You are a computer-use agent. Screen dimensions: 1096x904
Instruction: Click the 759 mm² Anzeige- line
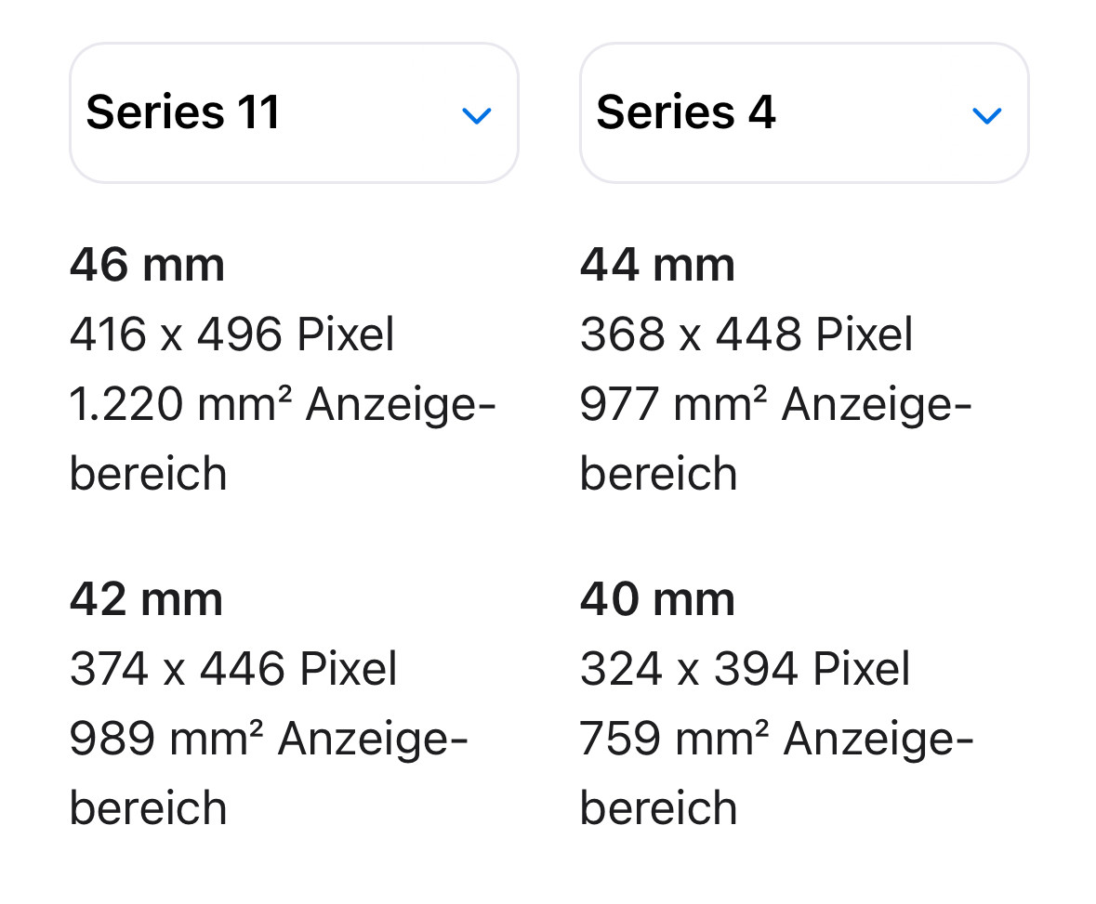(776, 739)
